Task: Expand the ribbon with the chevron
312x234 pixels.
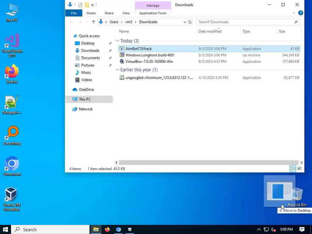Action: (x=294, y=13)
